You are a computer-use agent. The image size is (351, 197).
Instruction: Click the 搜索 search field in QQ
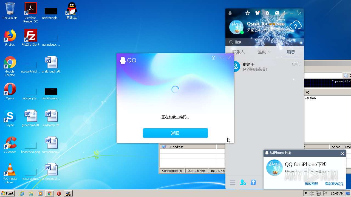(264, 42)
